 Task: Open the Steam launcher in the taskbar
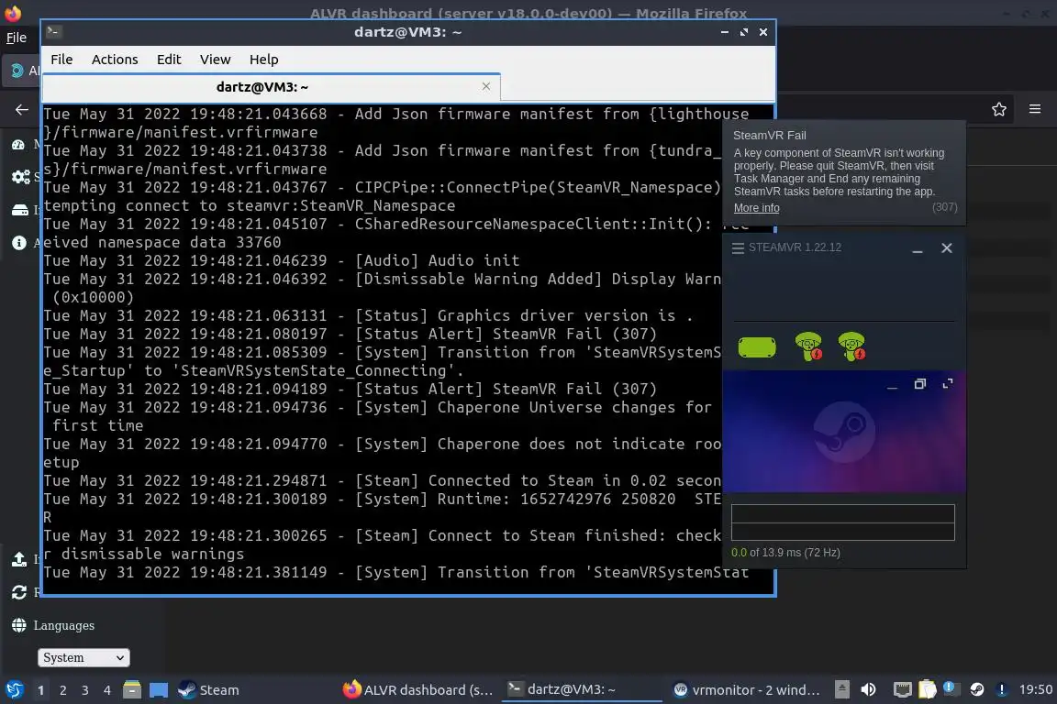pyautogui.click(x=208, y=690)
